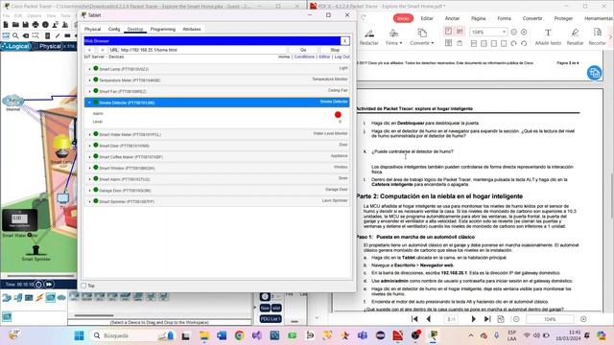Viewport: 614px width, 345px height.
Task: Click the Stop button in web browser
Action: point(335,50)
